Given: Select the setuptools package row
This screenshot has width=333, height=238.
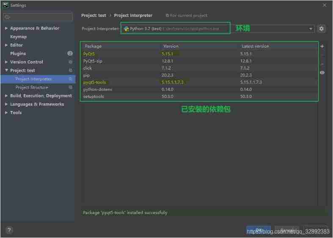Looking at the screenshot, I should pos(200,96).
